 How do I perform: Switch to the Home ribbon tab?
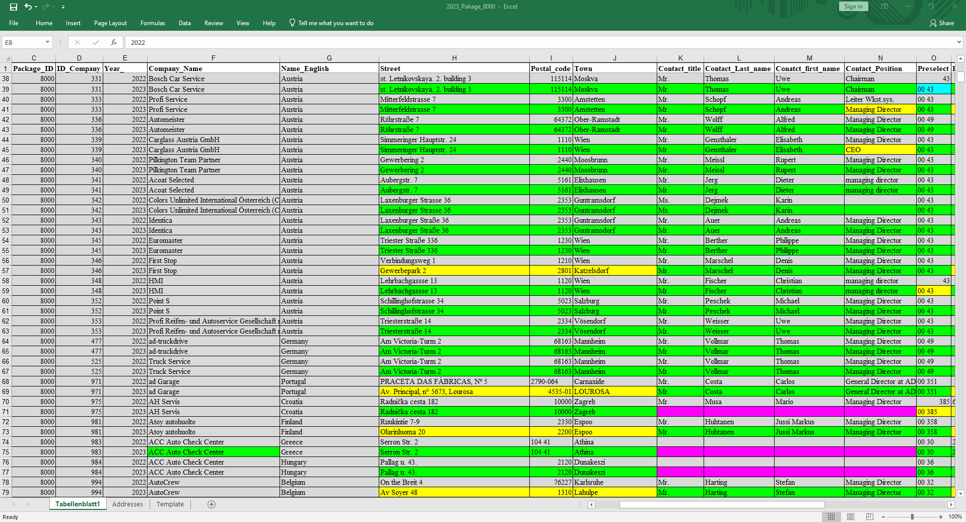coord(44,23)
